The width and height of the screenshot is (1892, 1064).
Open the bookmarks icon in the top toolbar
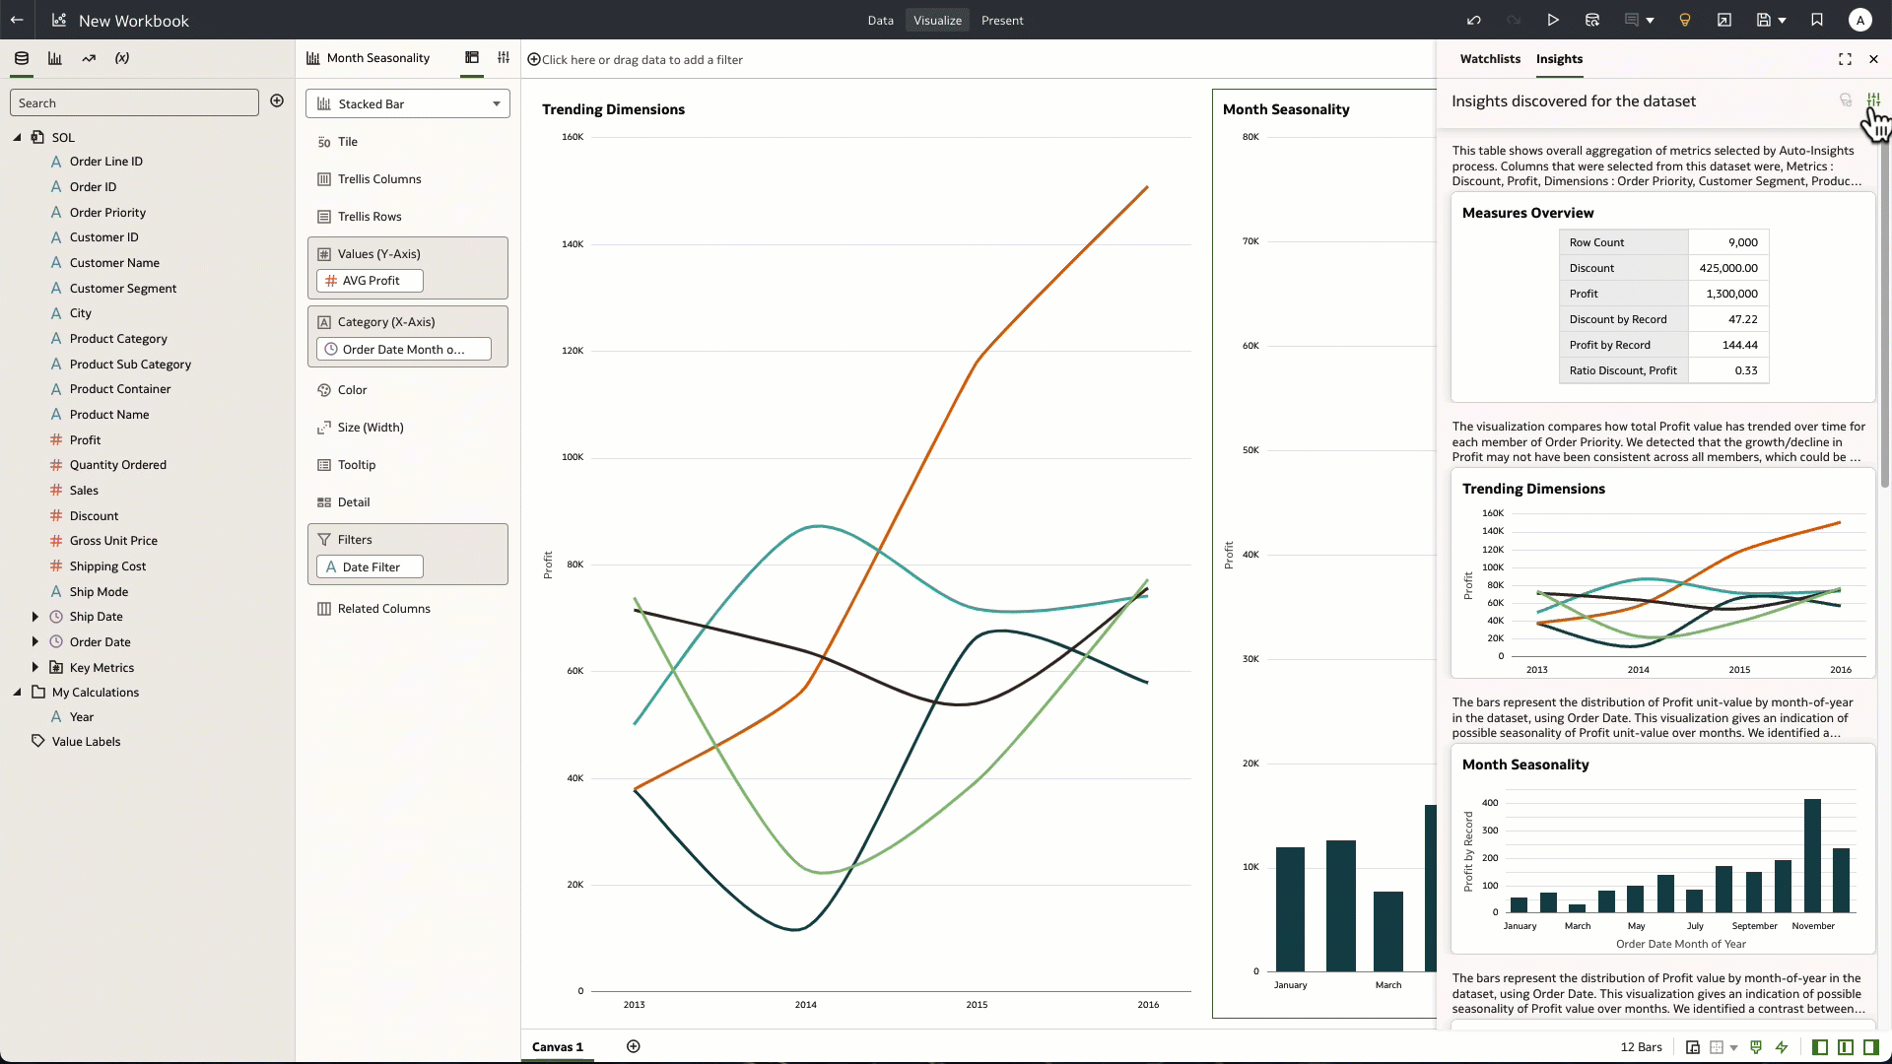click(x=1816, y=20)
